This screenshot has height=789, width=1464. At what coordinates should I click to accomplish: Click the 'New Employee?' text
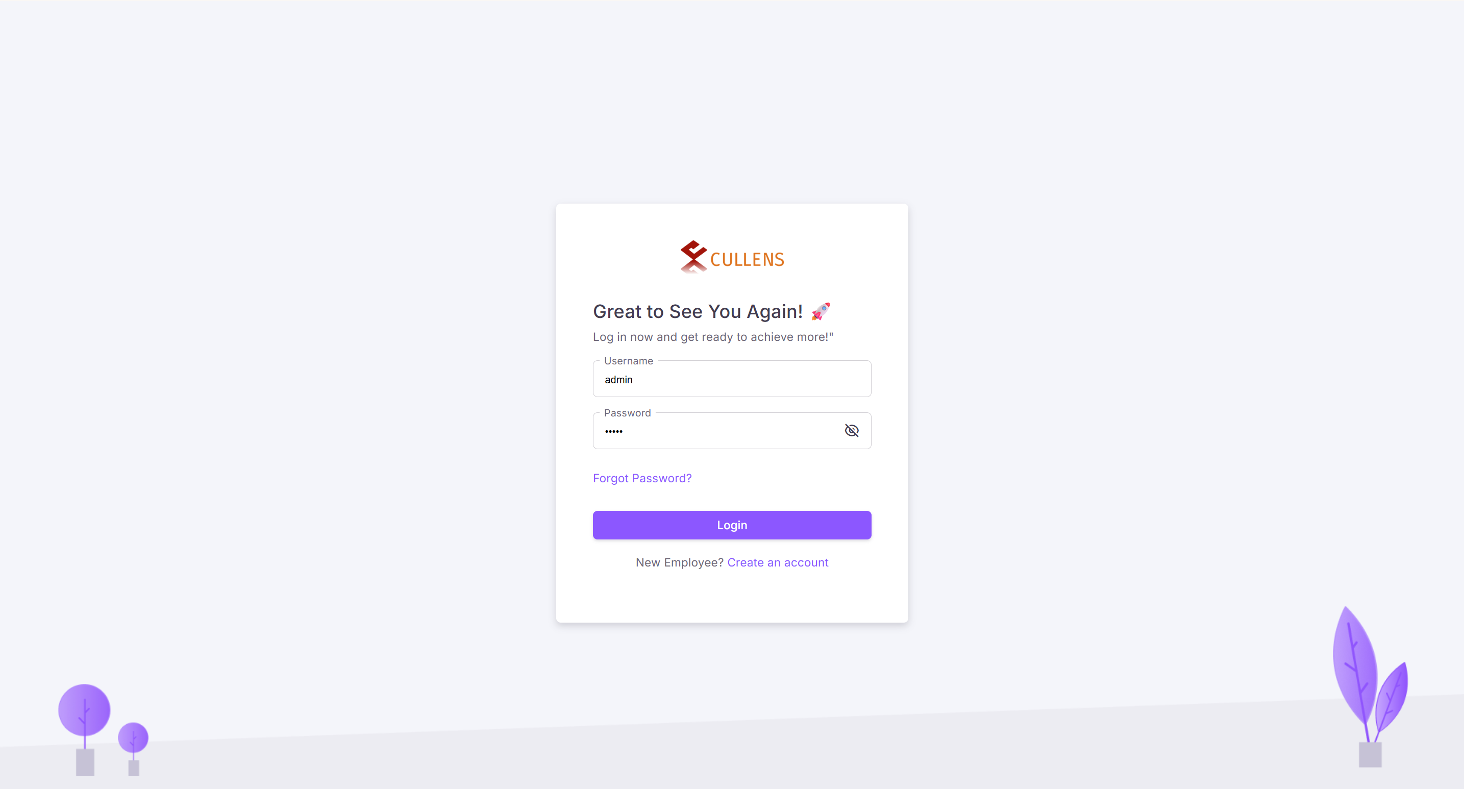[679, 562]
